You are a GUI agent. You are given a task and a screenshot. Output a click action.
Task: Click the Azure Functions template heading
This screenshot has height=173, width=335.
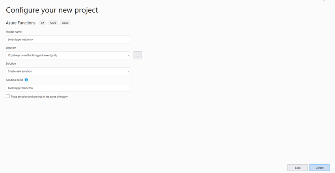[21, 23]
